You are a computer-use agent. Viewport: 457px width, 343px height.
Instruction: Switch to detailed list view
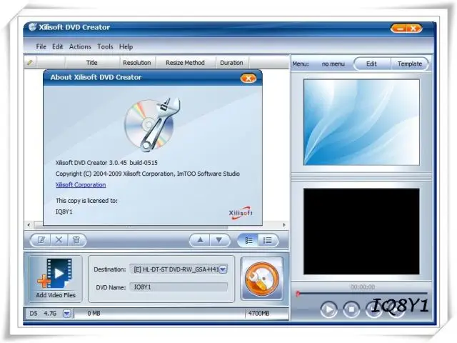coord(248,240)
